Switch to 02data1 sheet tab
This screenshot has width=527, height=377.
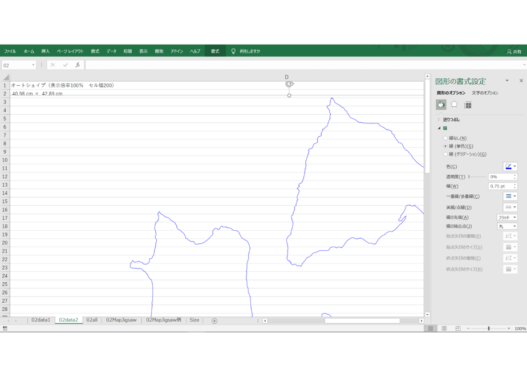[x=41, y=320]
